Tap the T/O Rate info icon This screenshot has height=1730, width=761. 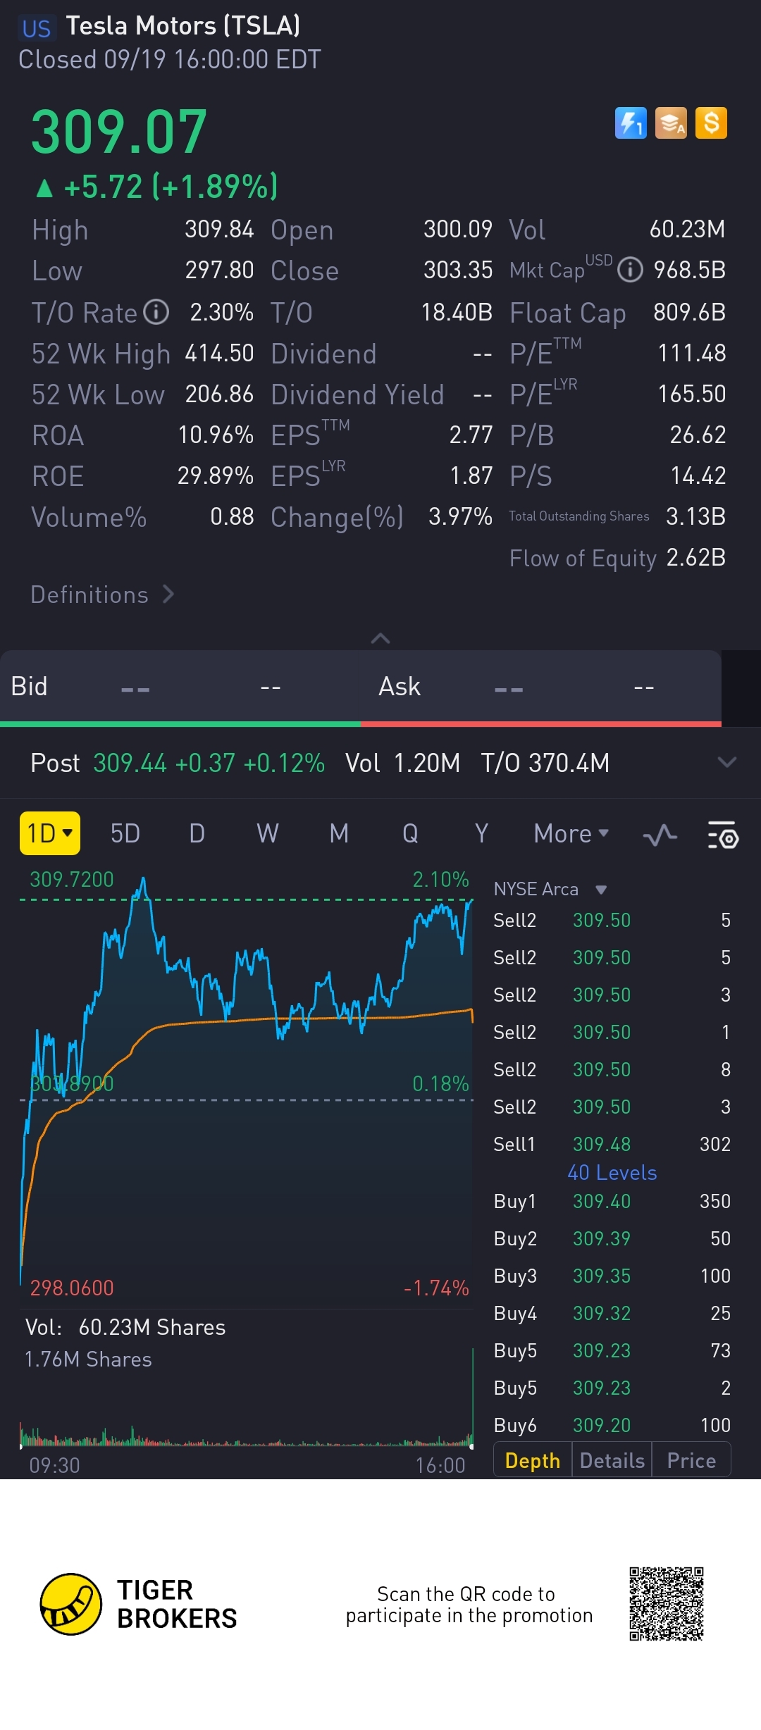156,311
